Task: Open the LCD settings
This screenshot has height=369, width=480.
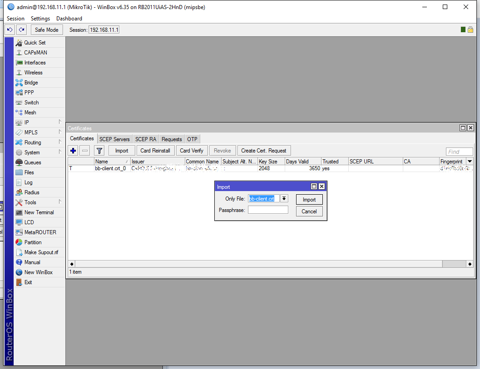Action: [40, 222]
